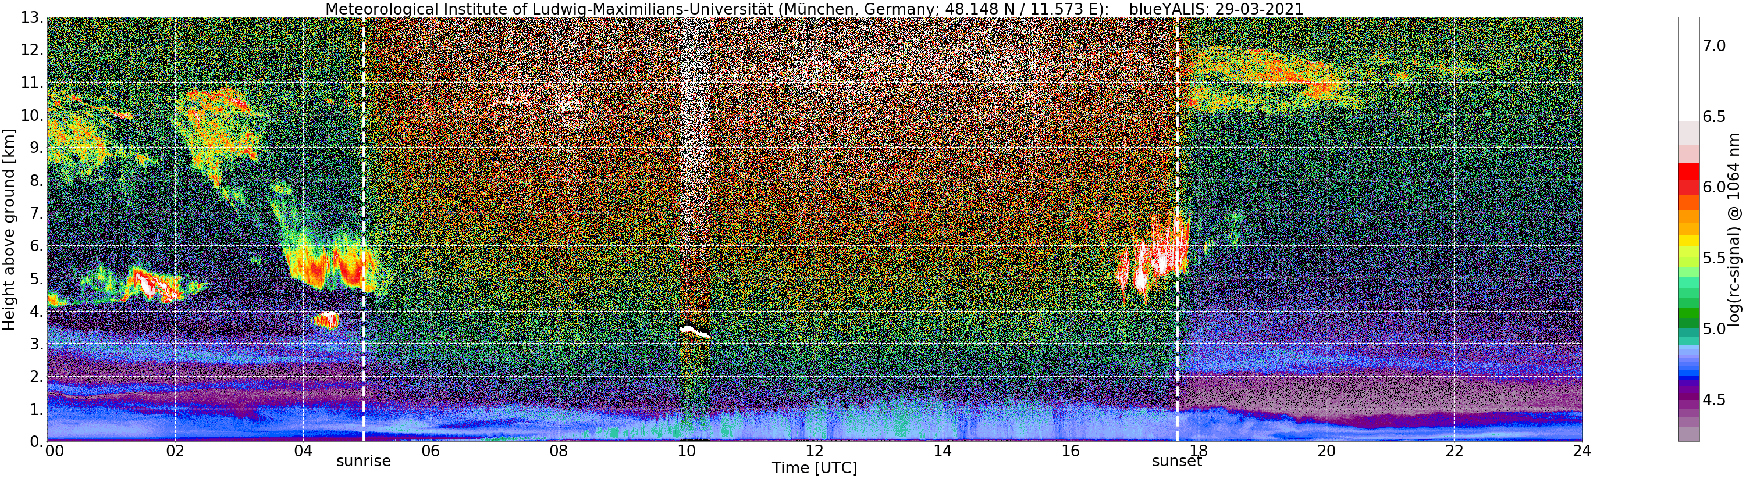Click the blue segment of the colorbar

click(x=1688, y=377)
